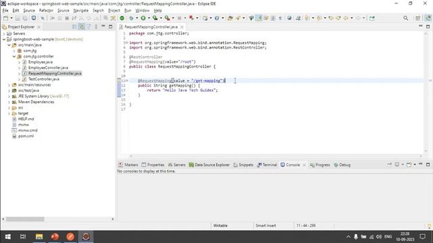Expand the src/main/resources folder
Image resolution: width=433 pixels, height=243 pixels.
coord(9,85)
